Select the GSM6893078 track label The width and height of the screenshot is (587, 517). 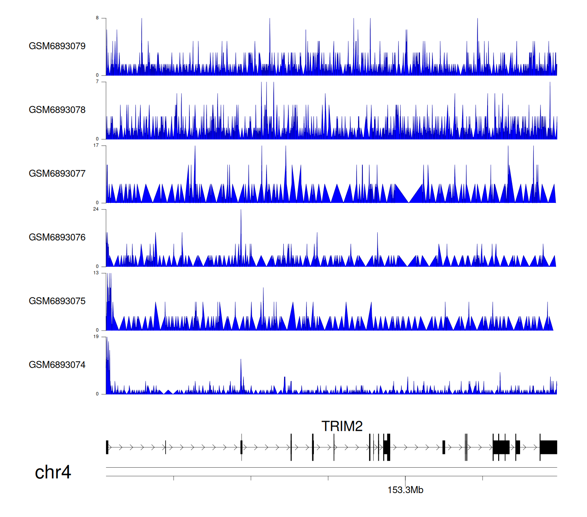point(57,110)
